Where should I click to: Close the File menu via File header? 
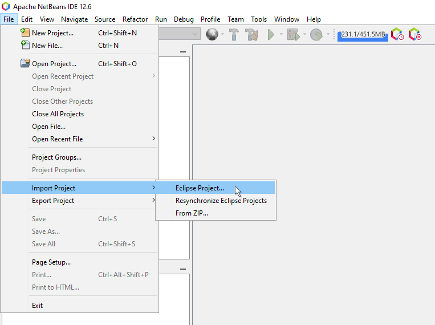[x=9, y=19]
